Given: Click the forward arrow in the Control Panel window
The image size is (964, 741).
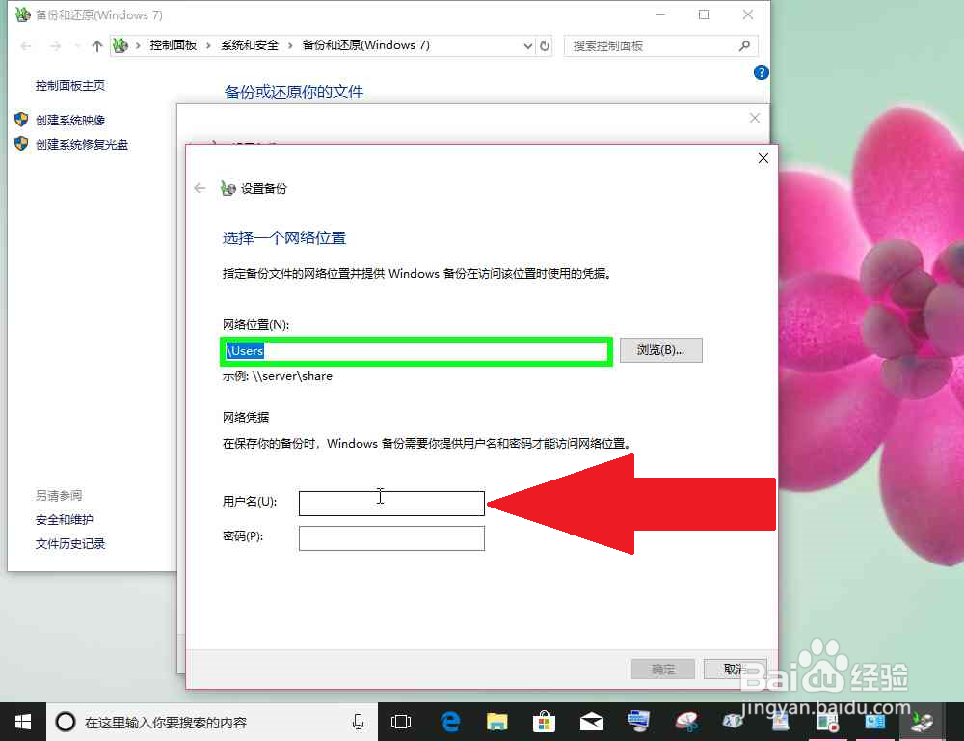Looking at the screenshot, I should click(55, 46).
